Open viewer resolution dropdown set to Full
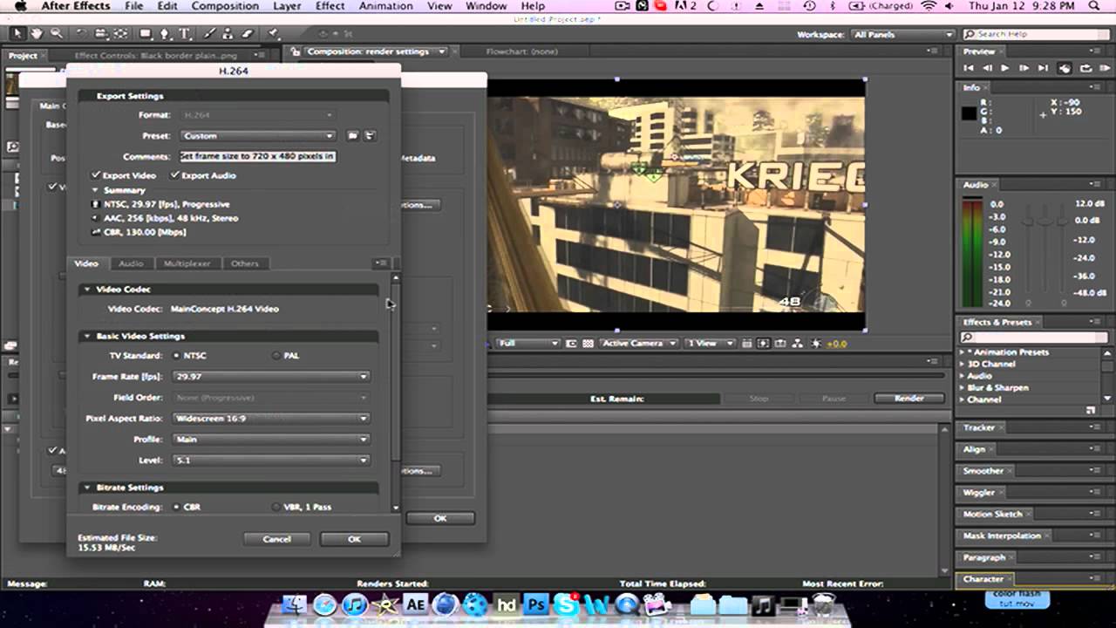 pyautogui.click(x=528, y=344)
